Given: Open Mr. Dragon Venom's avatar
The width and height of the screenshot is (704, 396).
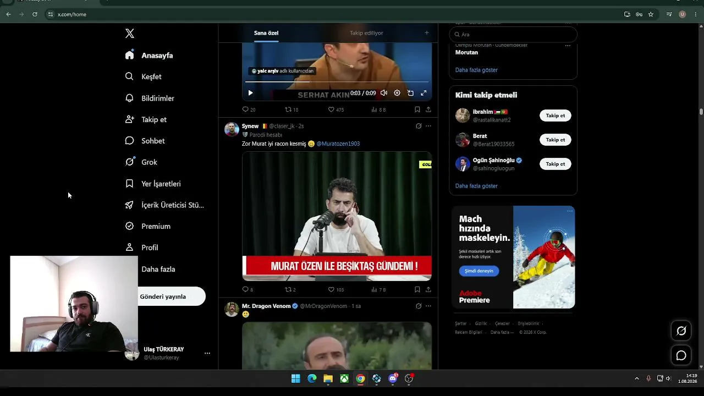Looking at the screenshot, I should pos(232,309).
